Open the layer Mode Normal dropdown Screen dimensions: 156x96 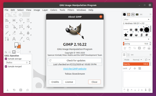coord(133,60)
